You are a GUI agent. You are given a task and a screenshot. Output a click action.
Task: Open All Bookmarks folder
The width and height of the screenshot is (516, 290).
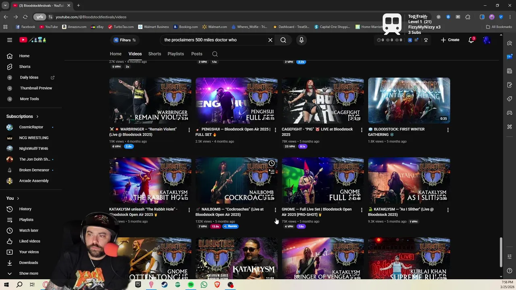point(499,27)
